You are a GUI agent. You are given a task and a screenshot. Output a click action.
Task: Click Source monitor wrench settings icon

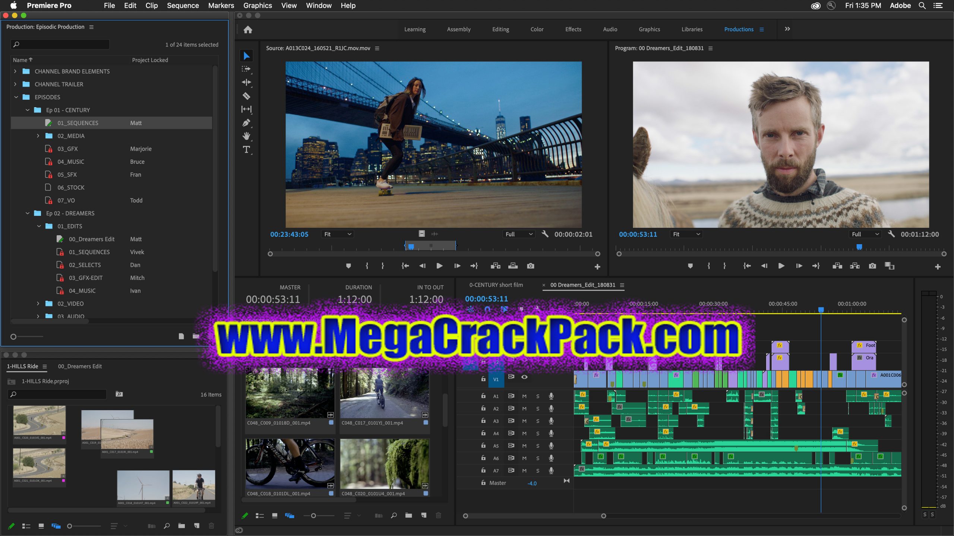pos(545,234)
